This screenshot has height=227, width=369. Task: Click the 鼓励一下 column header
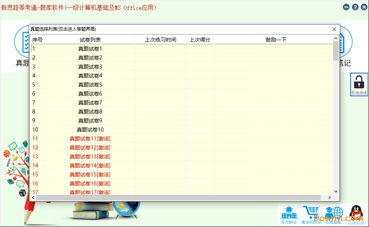click(276, 39)
